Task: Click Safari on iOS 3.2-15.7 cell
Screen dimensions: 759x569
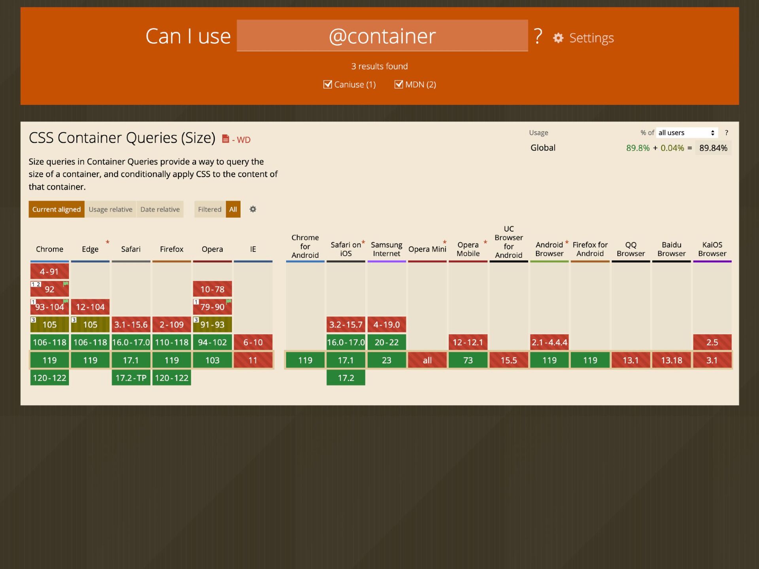Action: 346,324
